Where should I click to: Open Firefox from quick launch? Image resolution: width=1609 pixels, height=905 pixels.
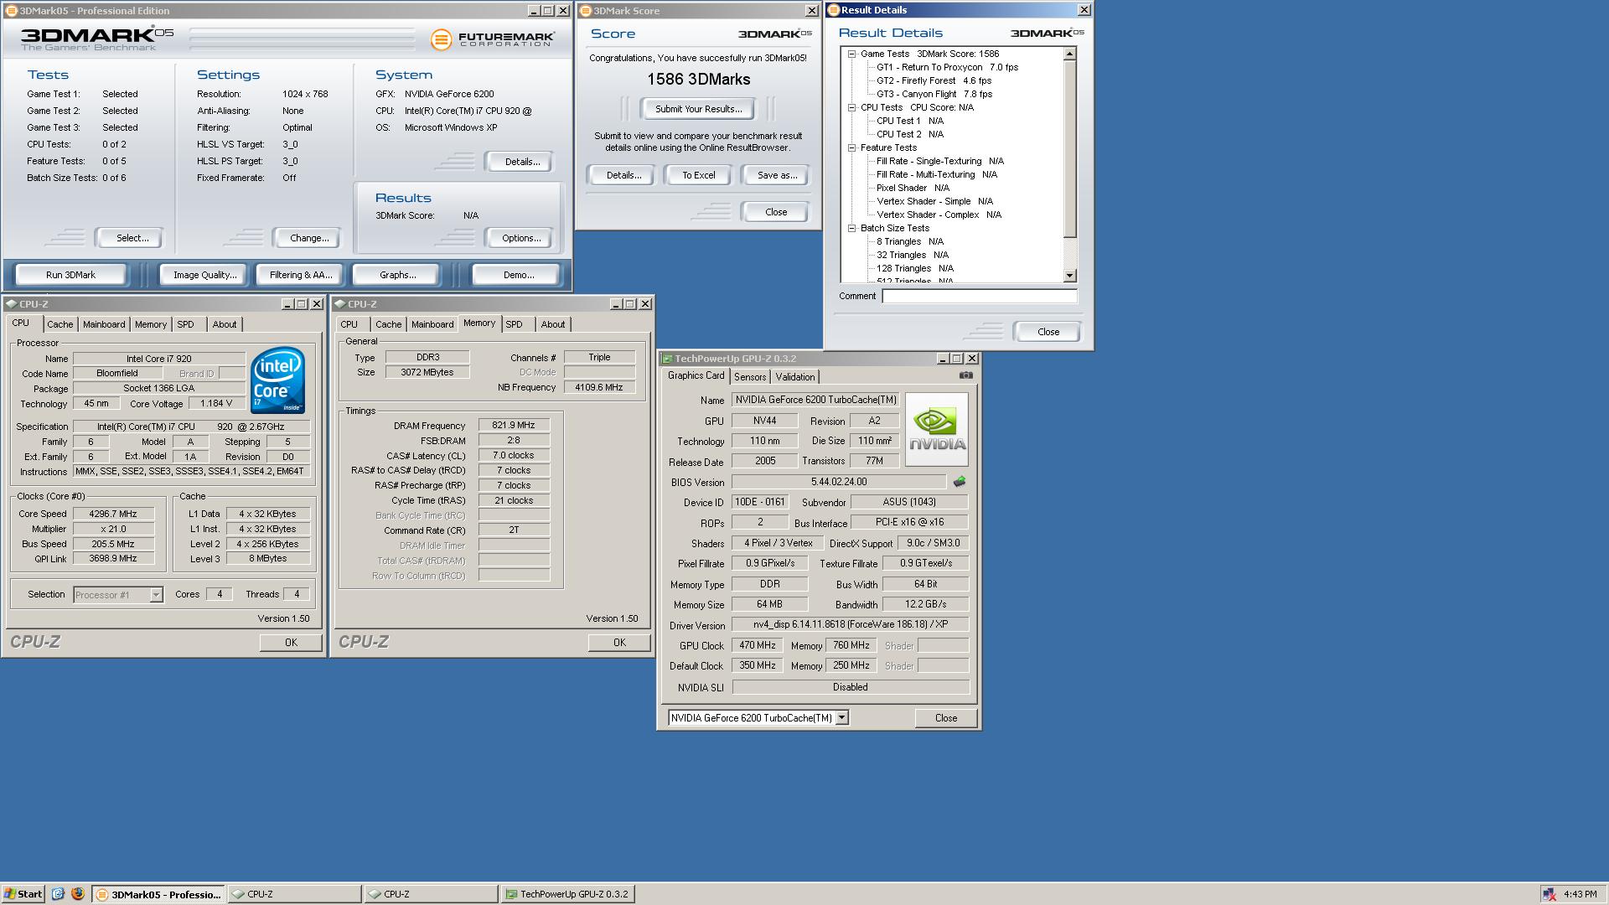click(x=78, y=894)
